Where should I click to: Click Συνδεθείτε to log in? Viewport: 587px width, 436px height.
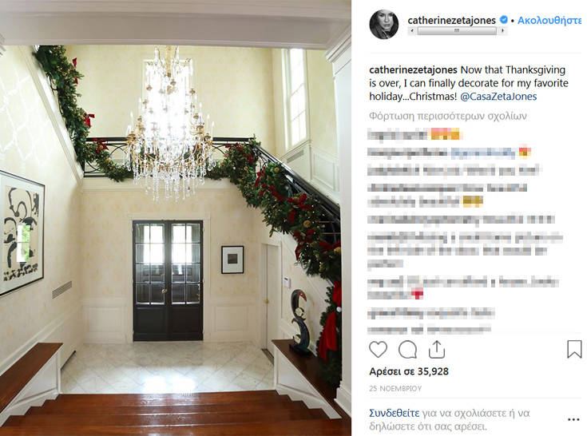coord(395,413)
